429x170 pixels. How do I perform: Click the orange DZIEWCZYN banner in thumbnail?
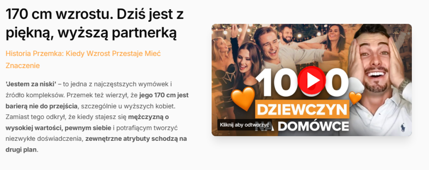click(302, 109)
